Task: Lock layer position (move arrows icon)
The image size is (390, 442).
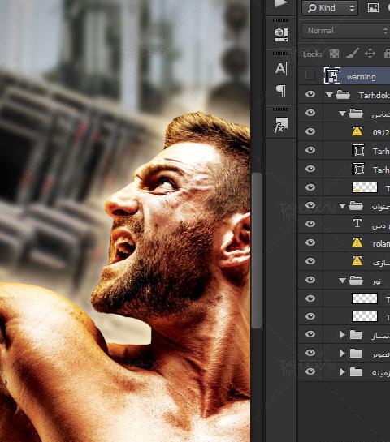Action: coord(370,54)
